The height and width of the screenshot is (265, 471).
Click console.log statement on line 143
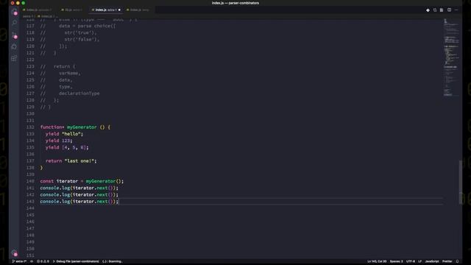point(79,202)
